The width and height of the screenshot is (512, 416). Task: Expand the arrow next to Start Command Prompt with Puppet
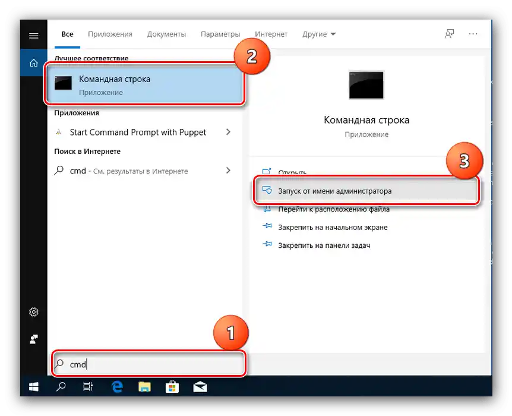228,132
